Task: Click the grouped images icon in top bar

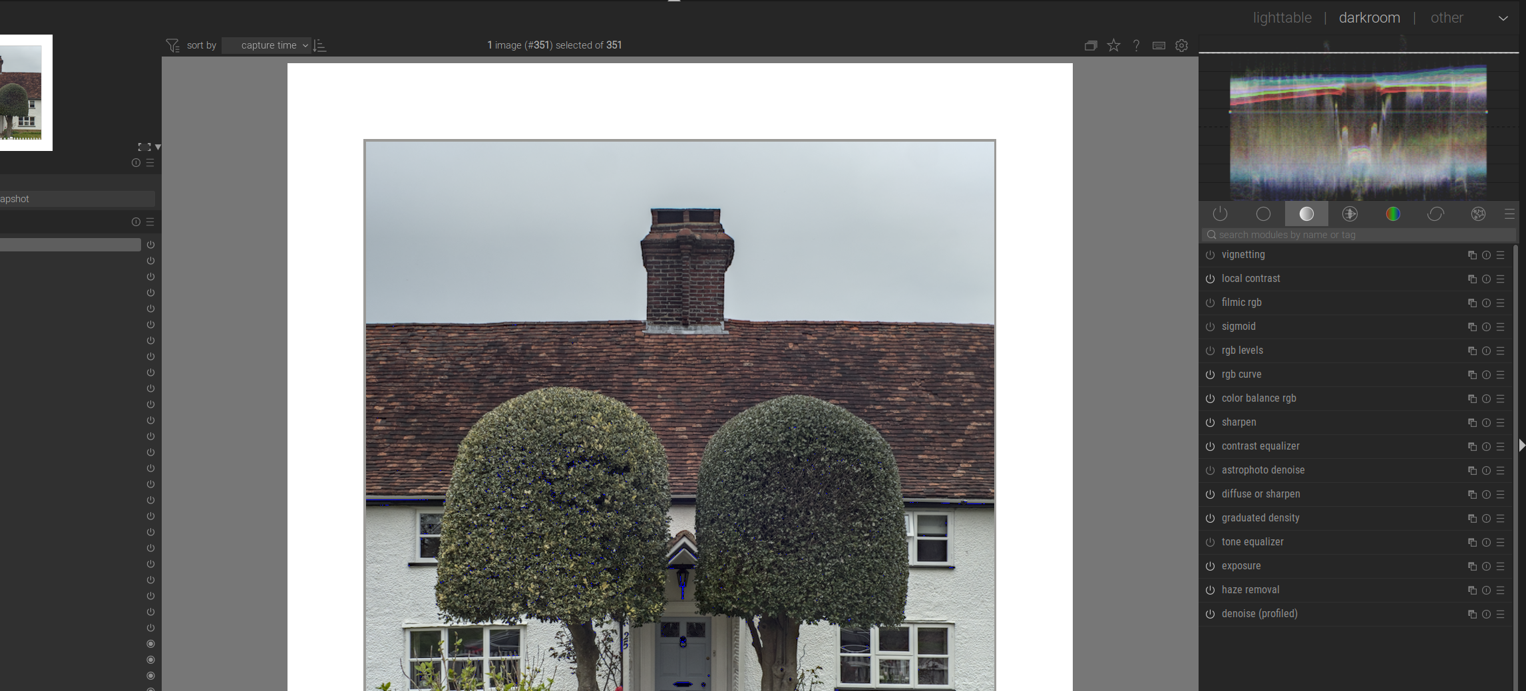Action: (x=1091, y=45)
